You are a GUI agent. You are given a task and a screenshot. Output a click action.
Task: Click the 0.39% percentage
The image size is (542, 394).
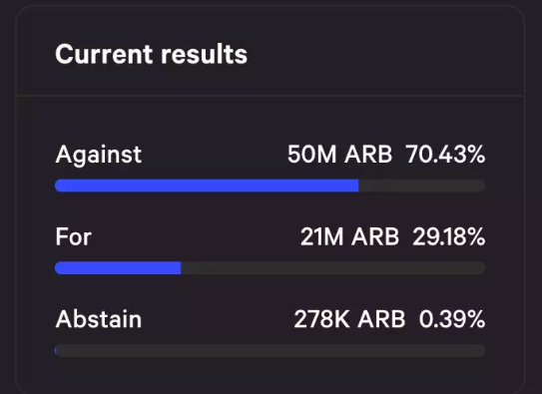pos(452,319)
